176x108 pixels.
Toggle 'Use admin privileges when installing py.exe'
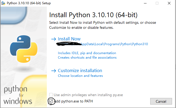coord(51,95)
